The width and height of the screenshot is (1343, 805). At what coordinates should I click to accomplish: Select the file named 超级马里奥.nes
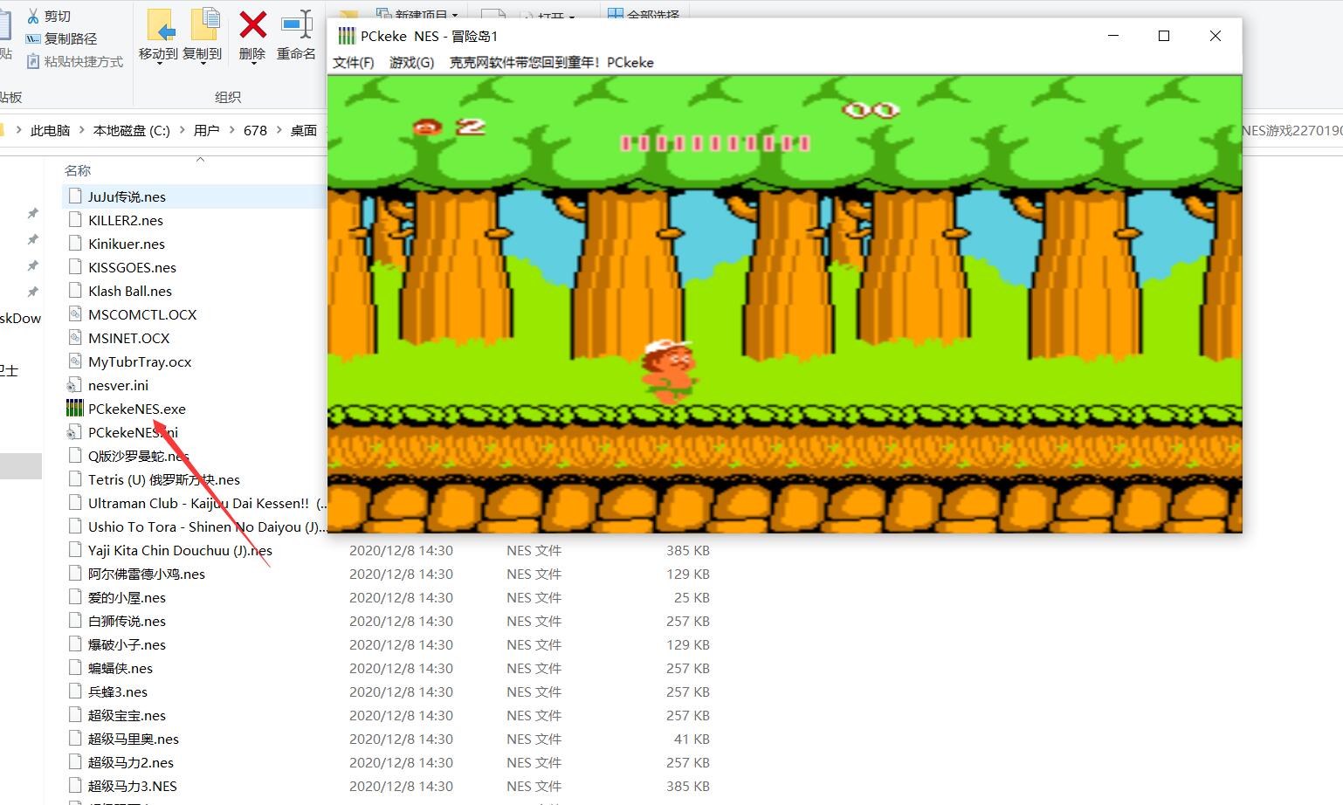134,740
